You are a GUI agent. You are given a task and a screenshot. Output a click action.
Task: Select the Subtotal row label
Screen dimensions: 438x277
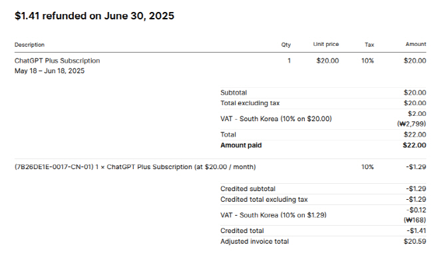[234, 93]
